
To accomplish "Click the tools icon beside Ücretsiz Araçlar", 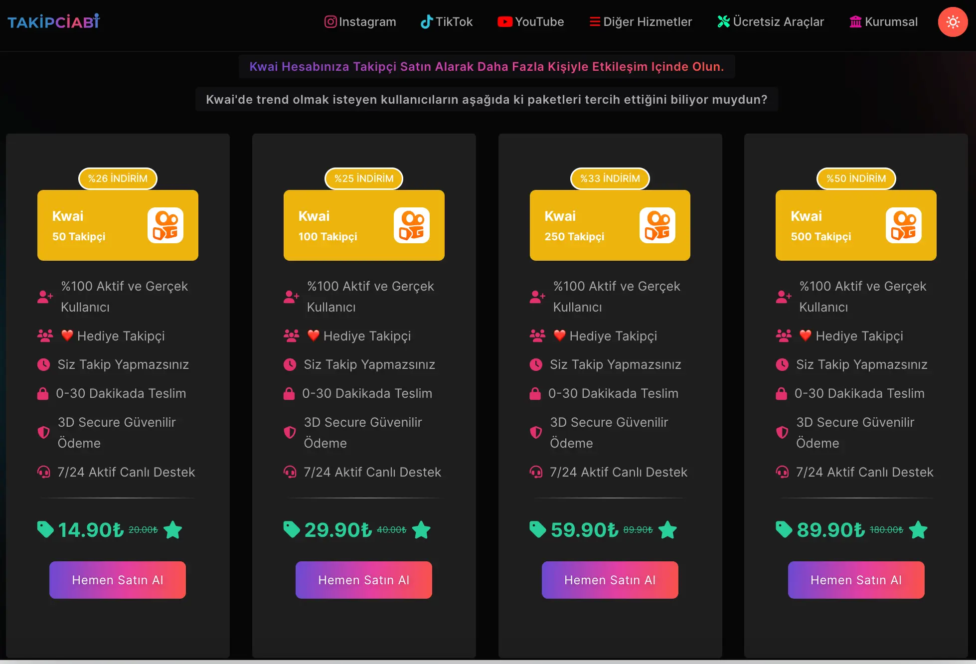I will tap(723, 22).
